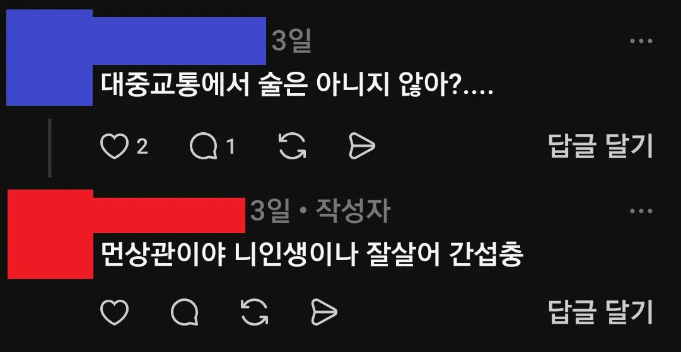Open more options menu for author's reply
This screenshot has height=352, width=681.
(641, 211)
